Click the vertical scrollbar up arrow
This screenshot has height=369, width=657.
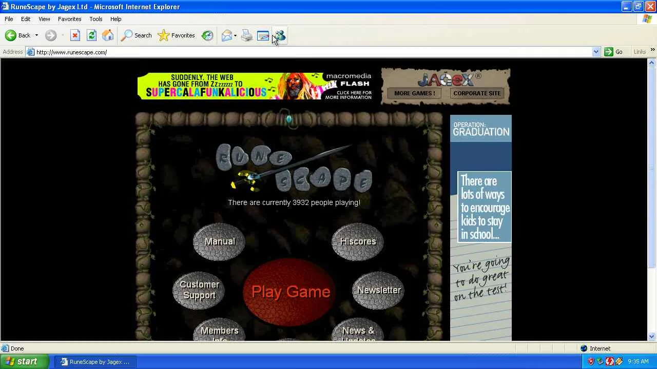tap(652, 63)
